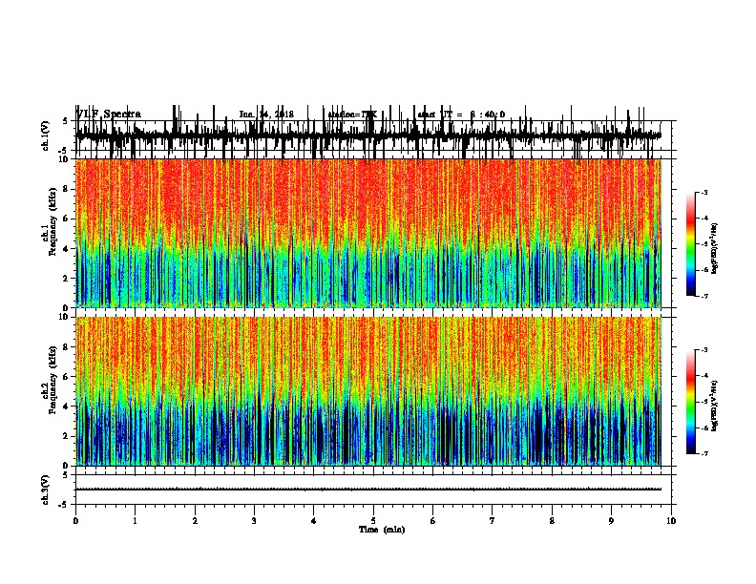
Task: Click the ch.1 colorbar log(PSD) label
Action: [x=715, y=249]
